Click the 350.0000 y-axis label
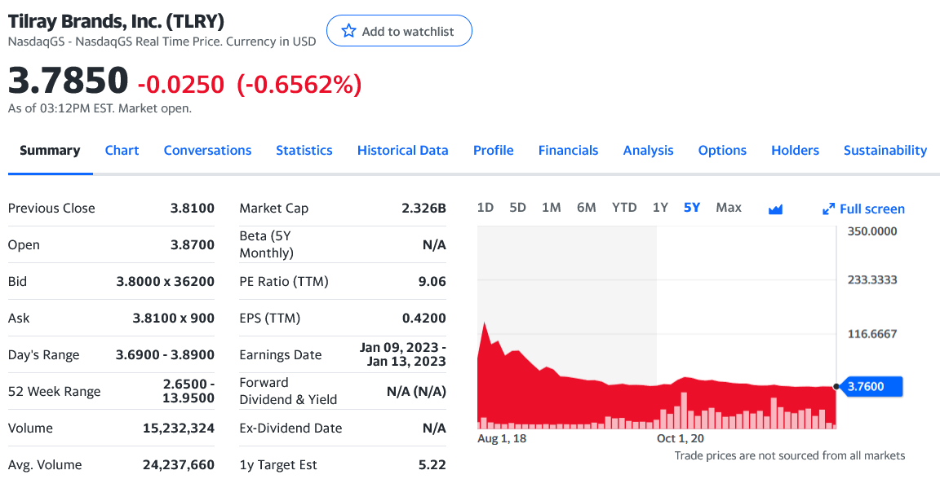The width and height of the screenshot is (940, 501). point(872,231)
